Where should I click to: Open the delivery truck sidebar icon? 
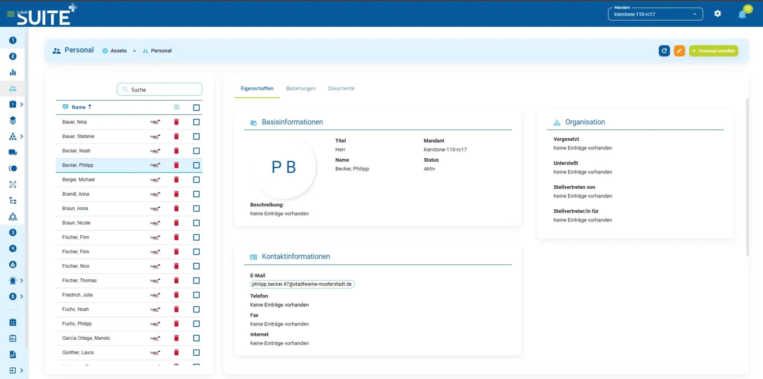click(x=13, y=152)
